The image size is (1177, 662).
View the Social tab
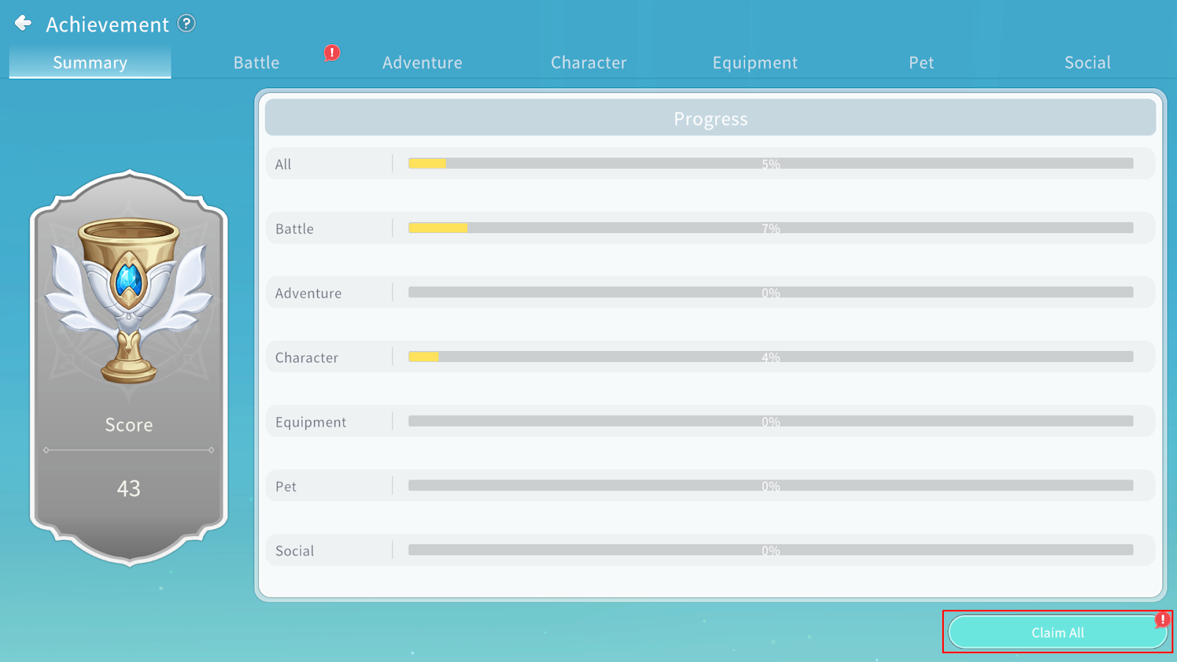click(x=1087, y=63)
